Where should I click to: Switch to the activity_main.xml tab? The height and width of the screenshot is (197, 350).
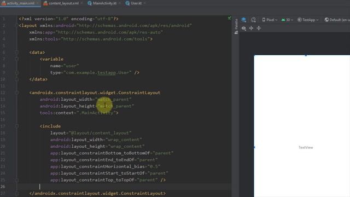[20, 3]
